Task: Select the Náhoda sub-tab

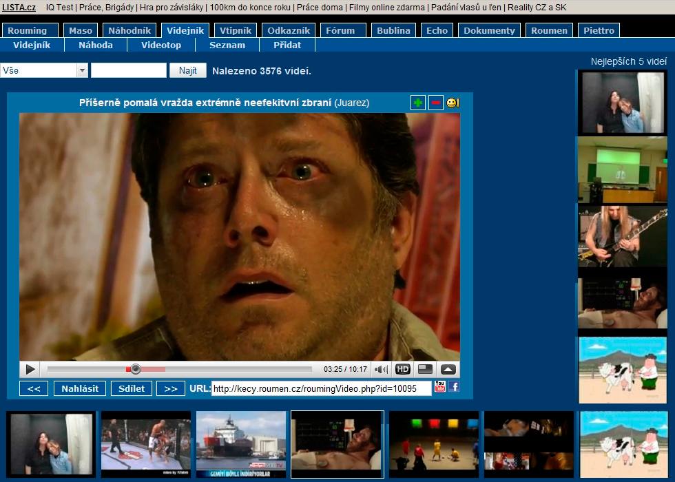Action: point(96,45)
